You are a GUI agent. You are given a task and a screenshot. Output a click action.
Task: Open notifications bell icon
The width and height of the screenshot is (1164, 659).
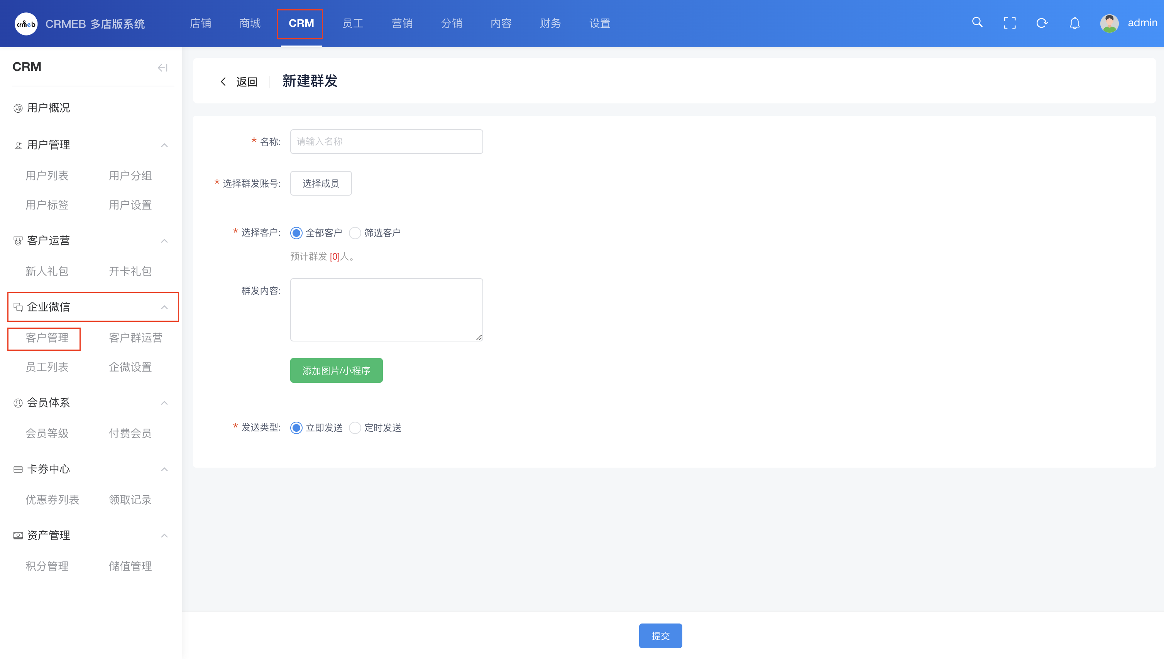(1074, 23)
